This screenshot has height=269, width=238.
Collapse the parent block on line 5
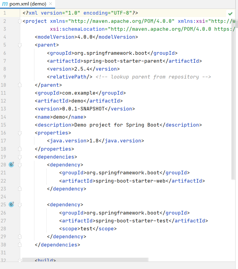point(20,45)
